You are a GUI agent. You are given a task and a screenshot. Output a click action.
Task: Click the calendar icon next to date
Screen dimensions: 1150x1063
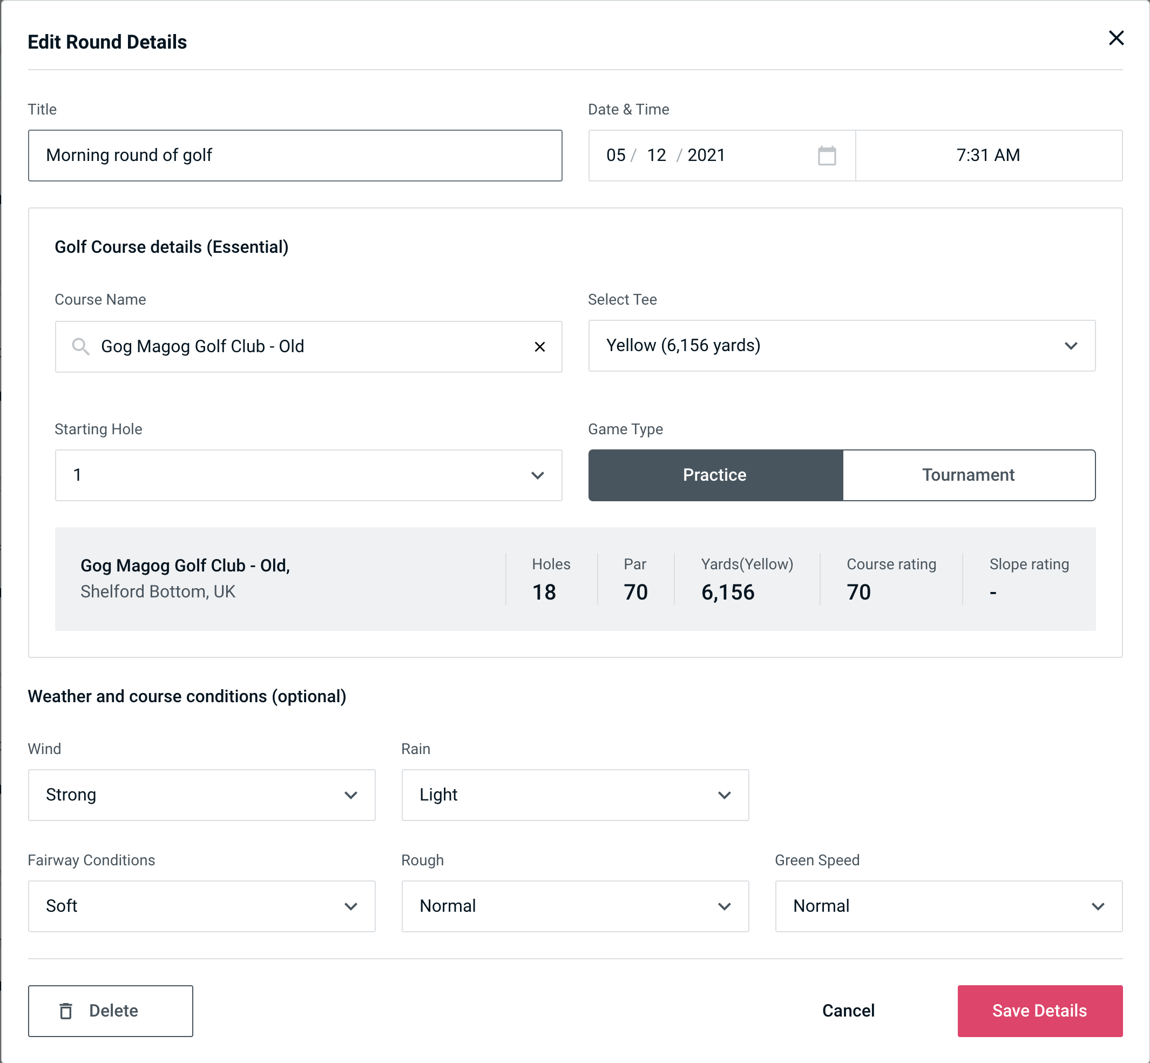[x=826, y=154]
